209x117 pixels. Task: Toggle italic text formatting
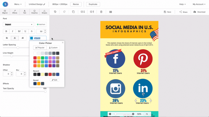click(x=13, y=31)
